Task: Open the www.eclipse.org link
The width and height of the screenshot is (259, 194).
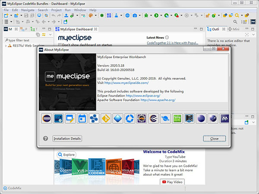Action: click(143, 96)
